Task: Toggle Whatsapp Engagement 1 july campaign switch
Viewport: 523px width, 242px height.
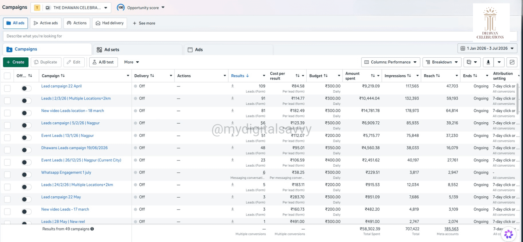Action: point(26,174)
